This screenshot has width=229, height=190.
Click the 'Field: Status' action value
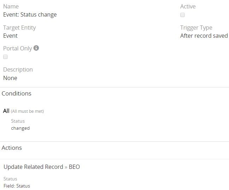point(17,186)
